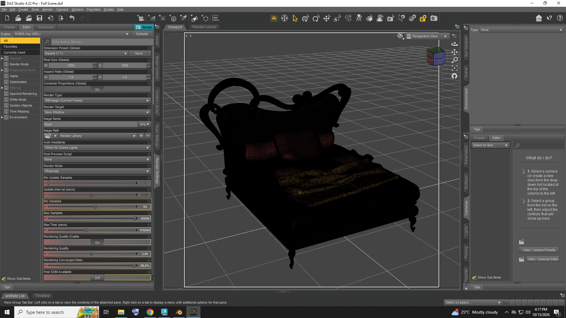Uncheck Show Sub Items in Cameras pane
This screenshot has width=566, height=318.
click(x=474, y=277)
